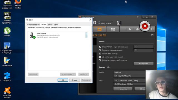Click Настройки button under recording options
This screenshot has height=100, width=178.
144,64
